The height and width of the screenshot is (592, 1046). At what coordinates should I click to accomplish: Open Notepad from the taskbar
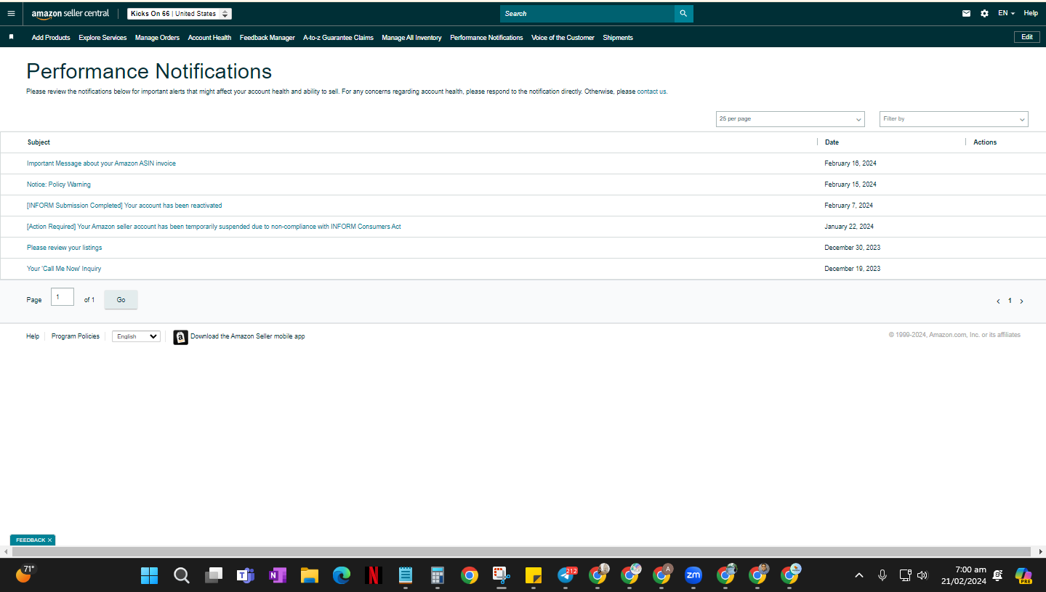406,575
